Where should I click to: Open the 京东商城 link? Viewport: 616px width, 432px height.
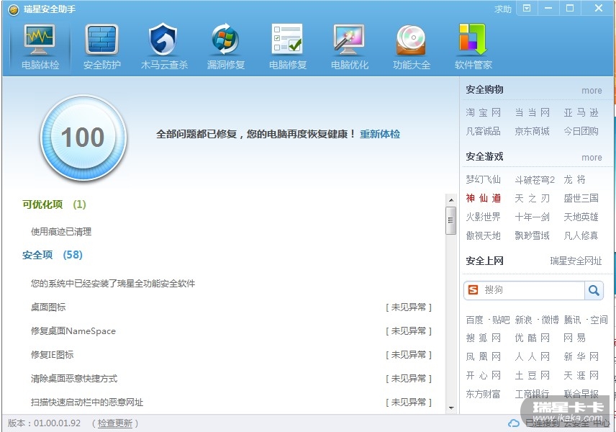tap(533, 131)
